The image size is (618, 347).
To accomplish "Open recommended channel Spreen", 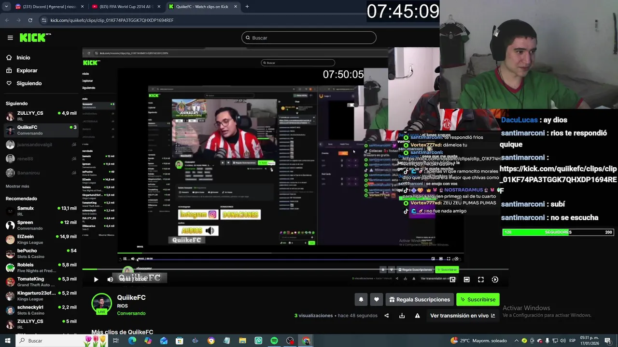I will [x=41, y=225].
